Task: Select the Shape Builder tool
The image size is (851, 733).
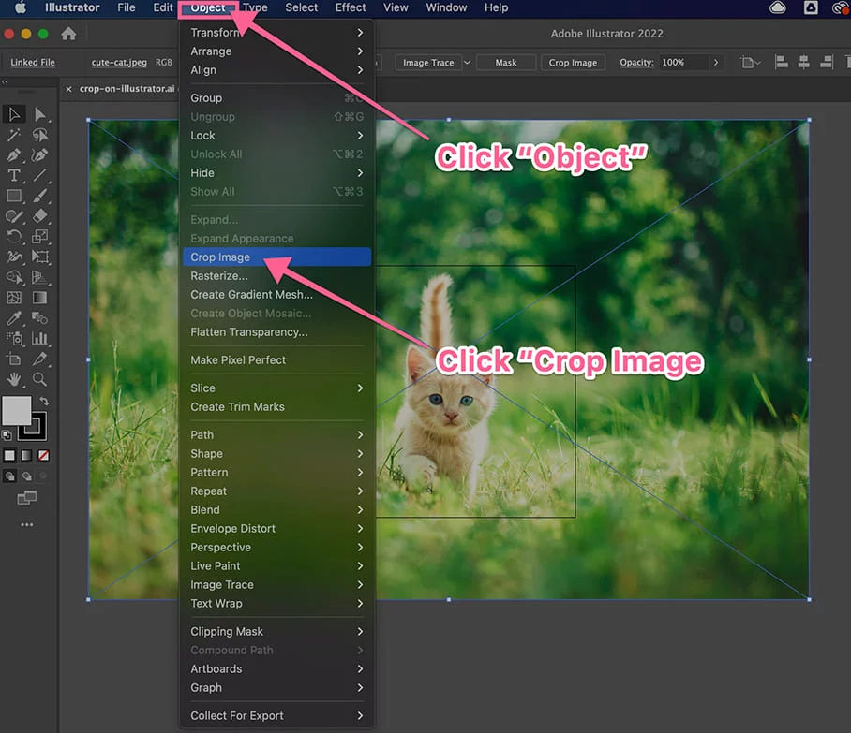Action: (x=14, y=278)
